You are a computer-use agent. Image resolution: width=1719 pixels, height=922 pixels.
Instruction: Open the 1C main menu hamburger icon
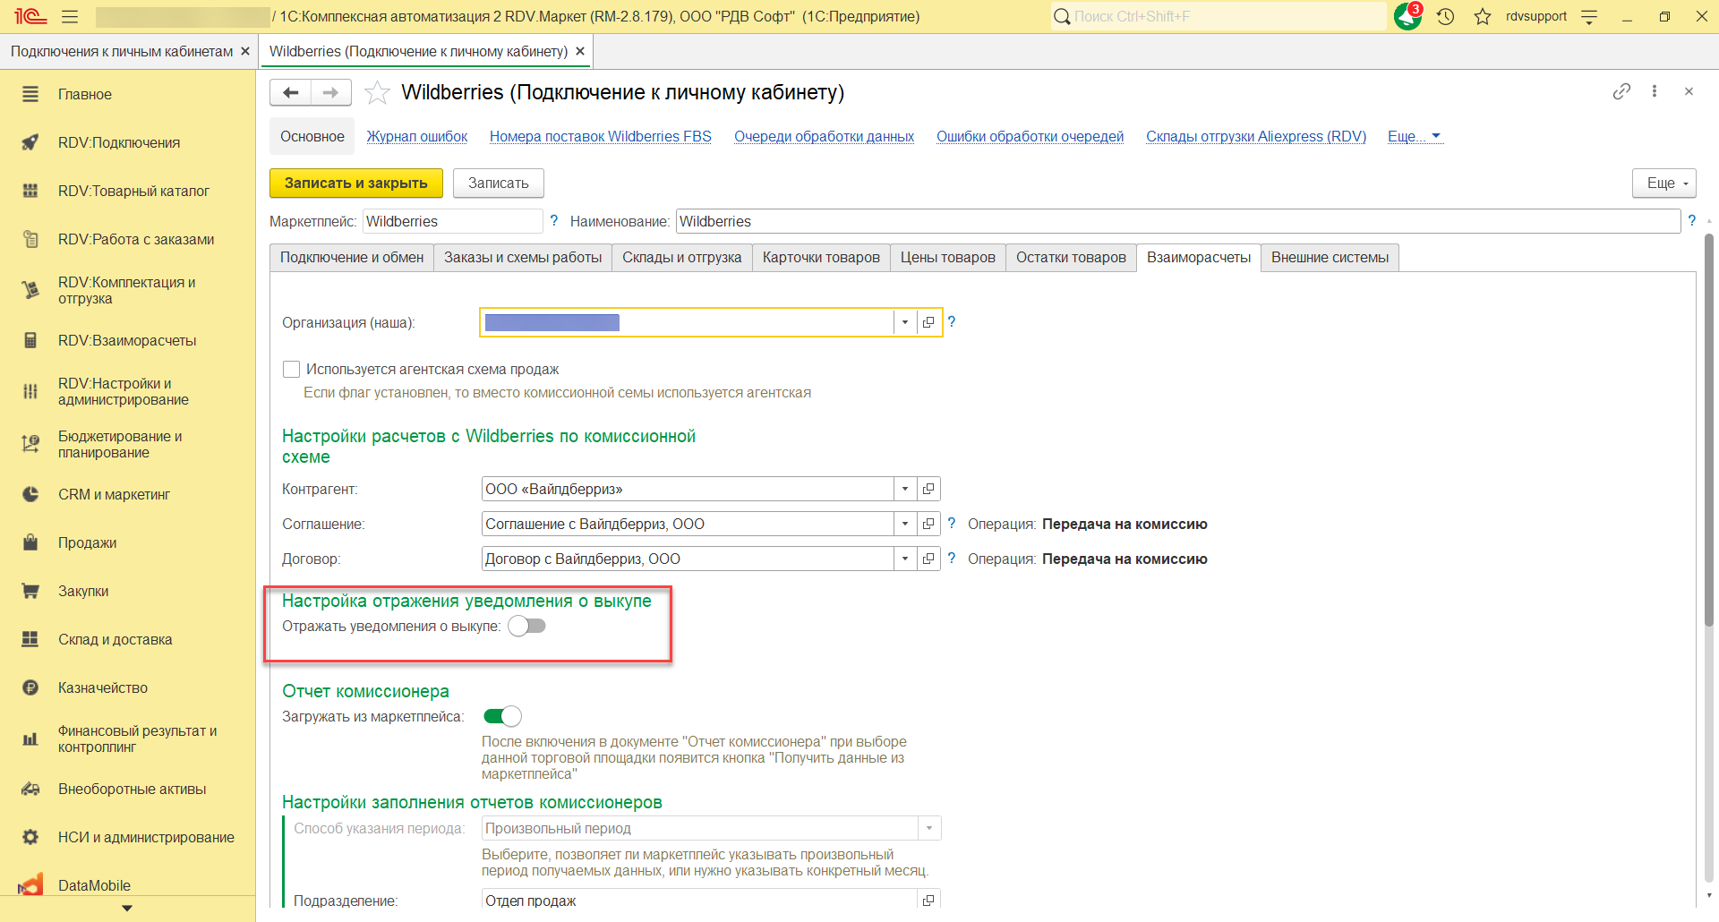coord(70,16)
